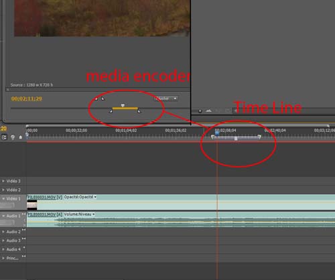The height and width of the screenshot is (280, 335).
Task: Click the stereo channel icon on the Audio 2 track
Action: (23, 230)
